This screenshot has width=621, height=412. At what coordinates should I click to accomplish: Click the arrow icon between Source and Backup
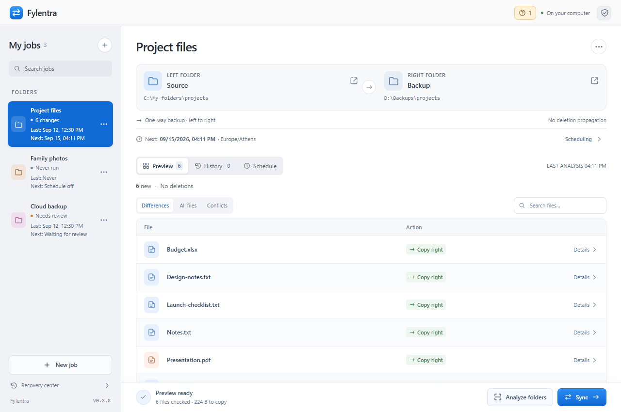pyautogui.click(x=369, y=87)
